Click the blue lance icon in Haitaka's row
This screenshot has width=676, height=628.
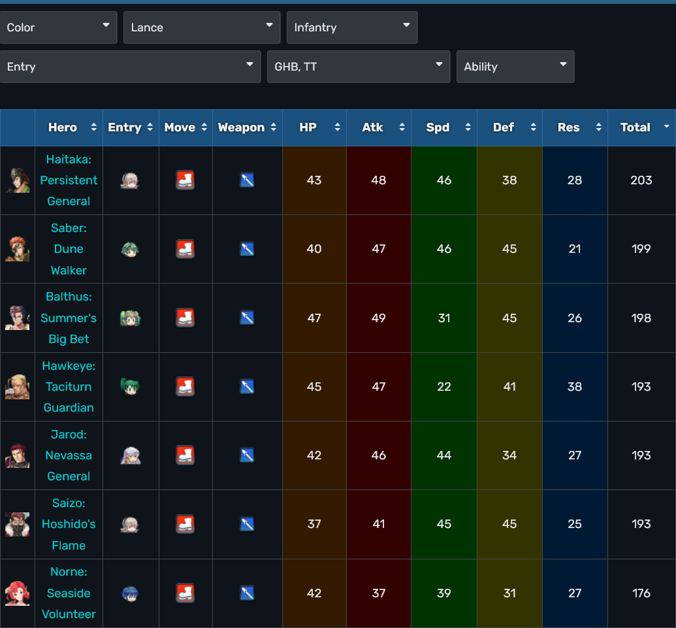[247, 180]
